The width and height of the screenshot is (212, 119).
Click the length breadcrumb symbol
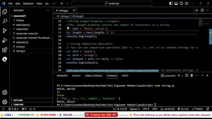78,16
